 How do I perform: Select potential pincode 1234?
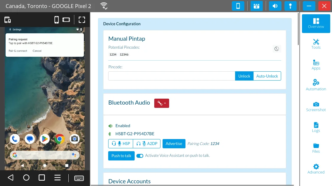[x=113, y=54]
